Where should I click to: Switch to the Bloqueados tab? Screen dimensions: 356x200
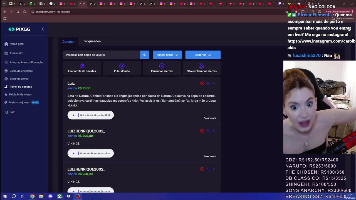[92, 41]
